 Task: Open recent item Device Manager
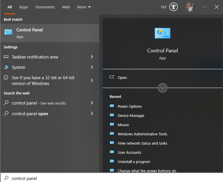pos(131,116)
